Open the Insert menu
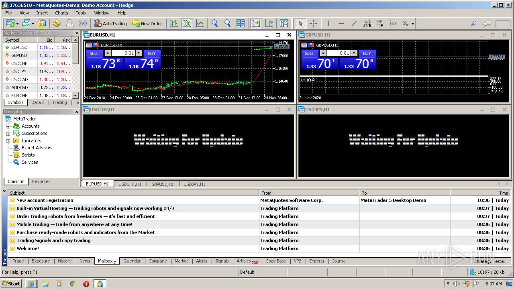Screen dimensions: 514x289 pyautogui.click(x=42, y=13)
